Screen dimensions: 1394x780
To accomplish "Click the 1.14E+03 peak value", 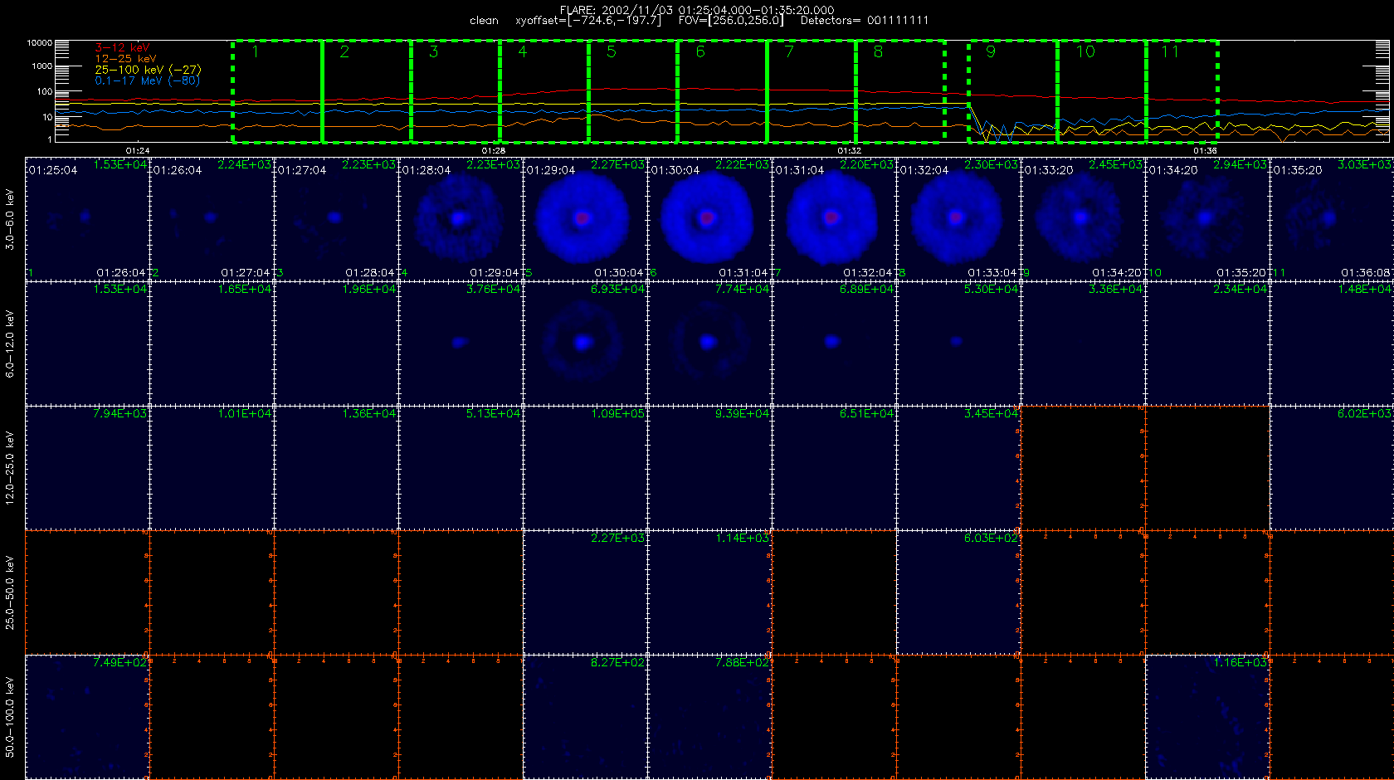I will point(743,538).
